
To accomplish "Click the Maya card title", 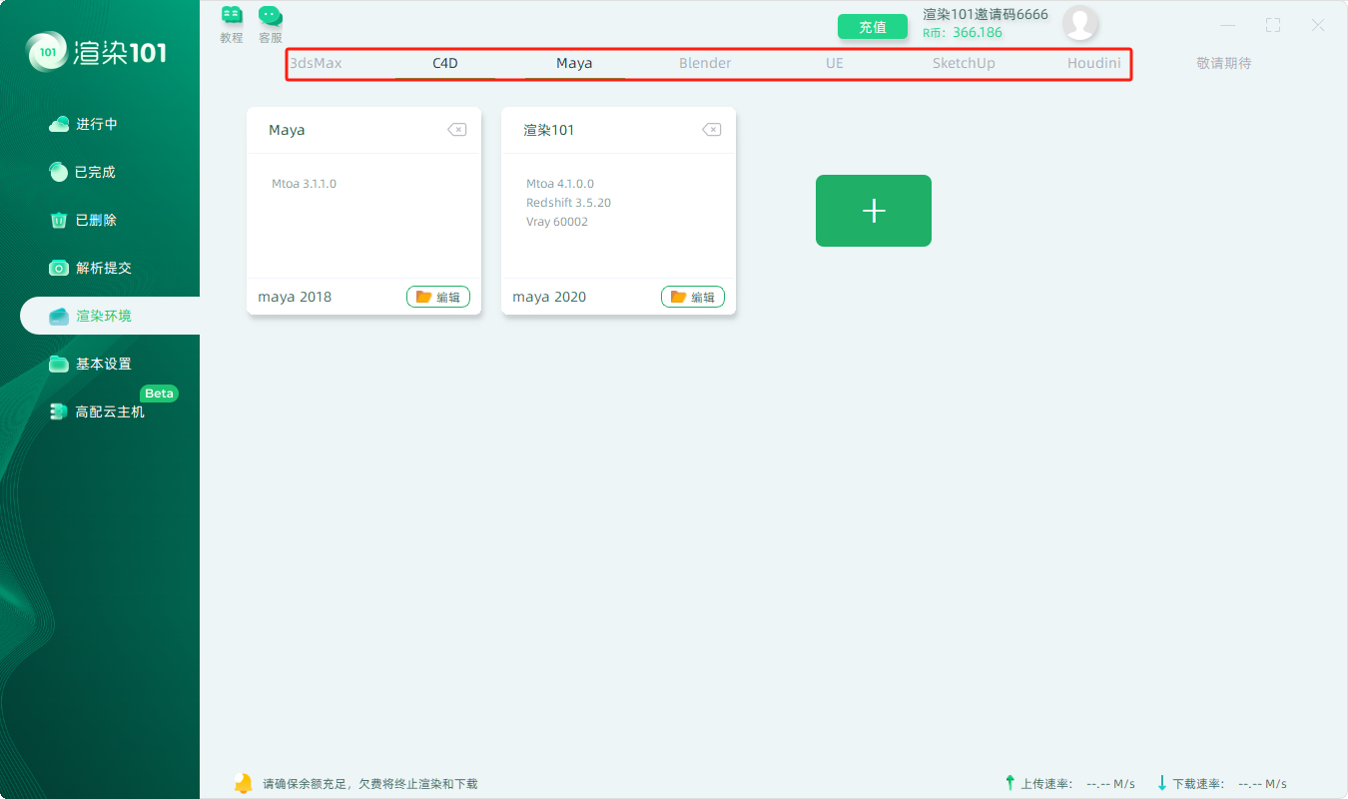I will 287,130.
